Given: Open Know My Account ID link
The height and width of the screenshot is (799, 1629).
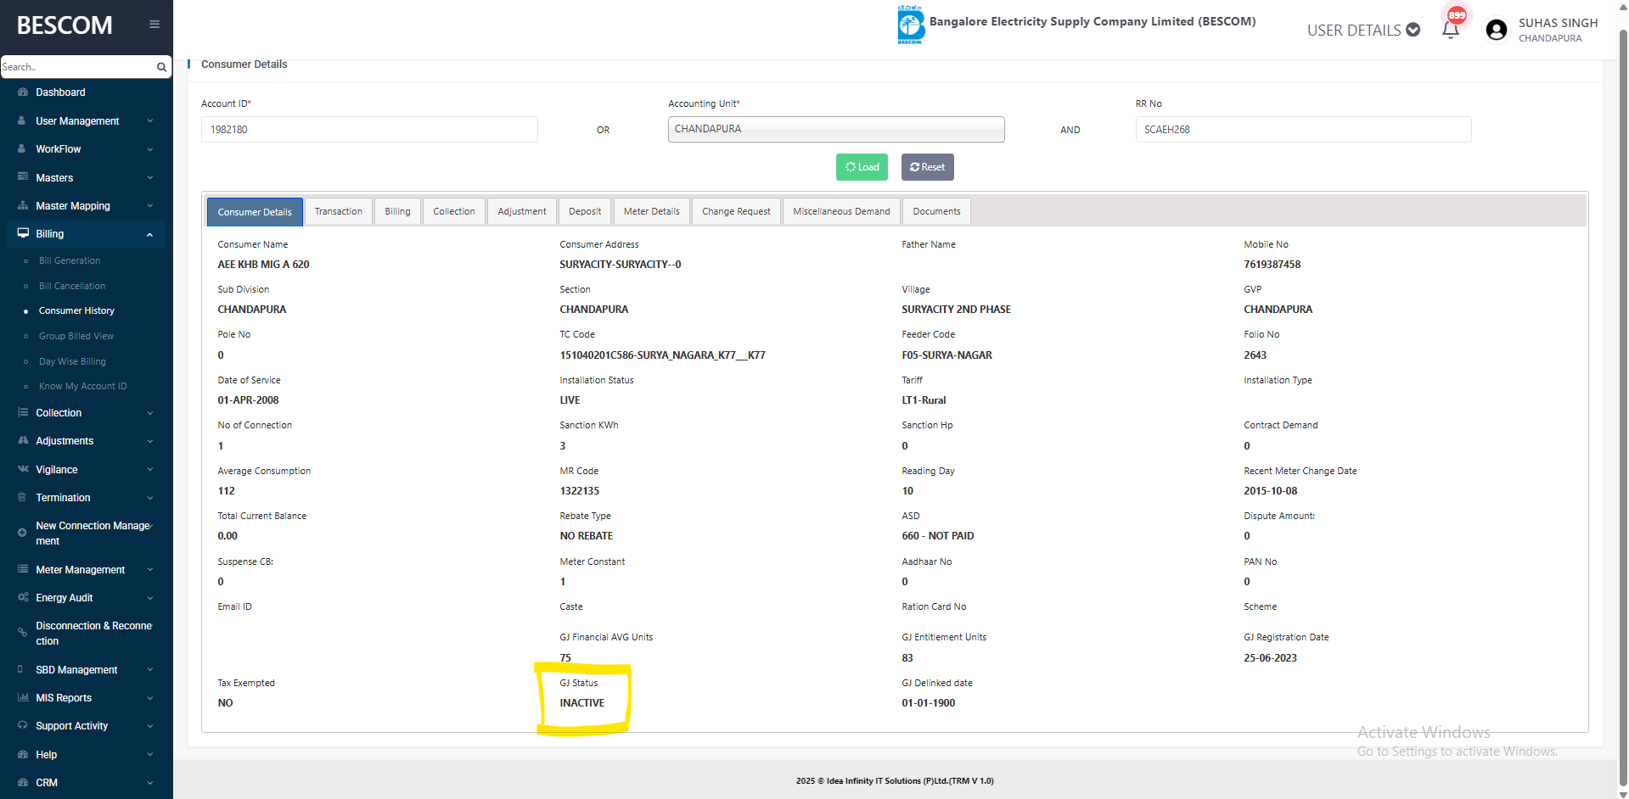Looking at the screenshot, I should [83, 386].
